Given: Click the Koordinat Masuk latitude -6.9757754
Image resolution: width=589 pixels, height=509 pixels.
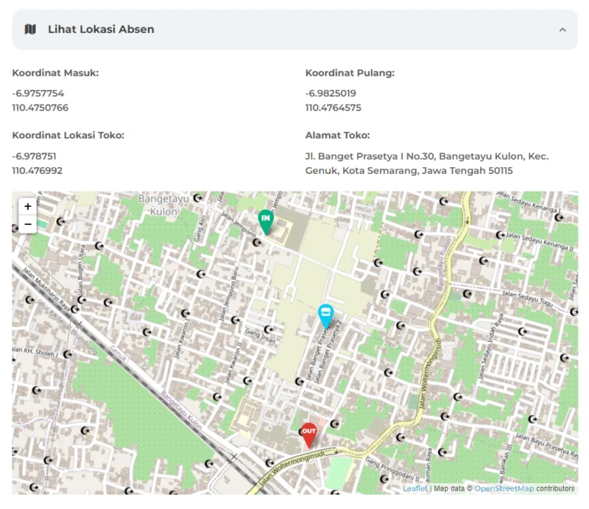Looking at the screenshot, I should point(38,94).
